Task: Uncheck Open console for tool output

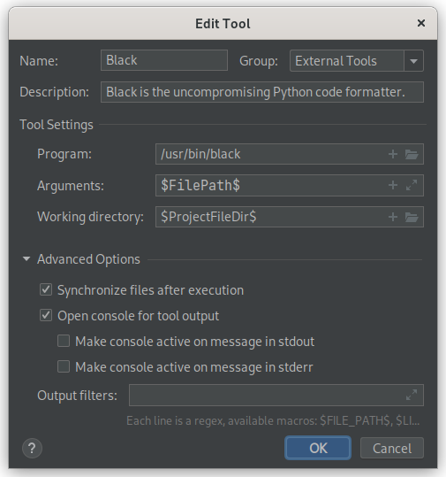Action: pyautogui.click(x=46, y=315)
